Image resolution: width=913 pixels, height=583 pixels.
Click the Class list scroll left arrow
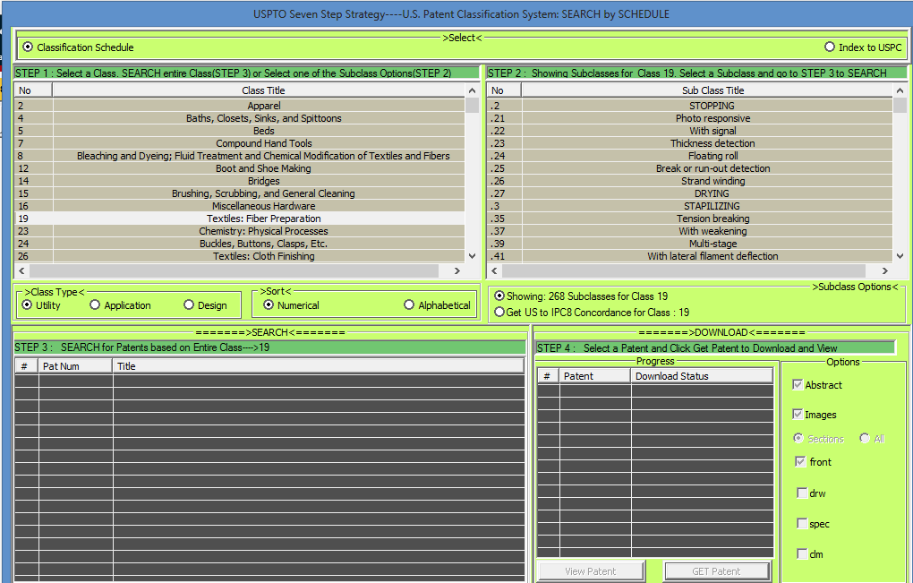point(21,270)
